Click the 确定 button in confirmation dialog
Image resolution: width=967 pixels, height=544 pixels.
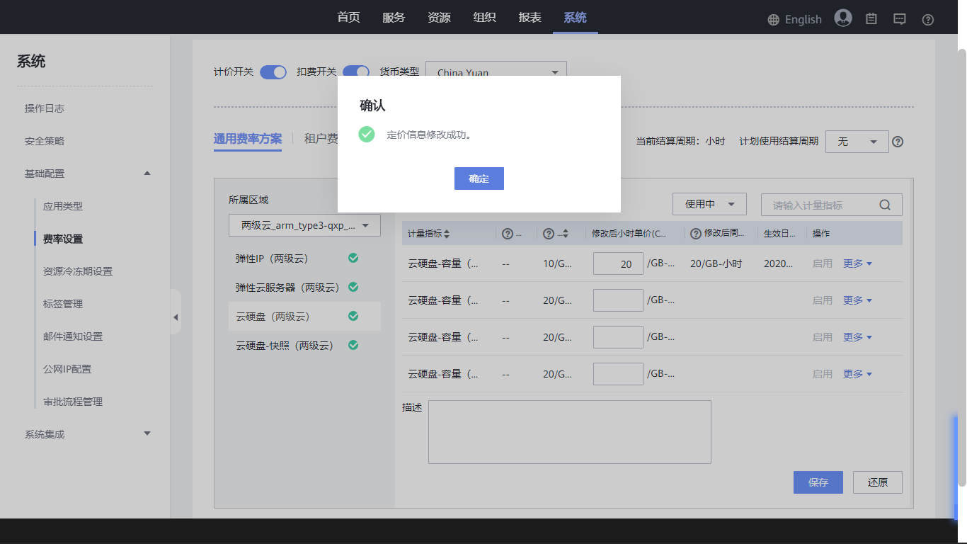479,178
